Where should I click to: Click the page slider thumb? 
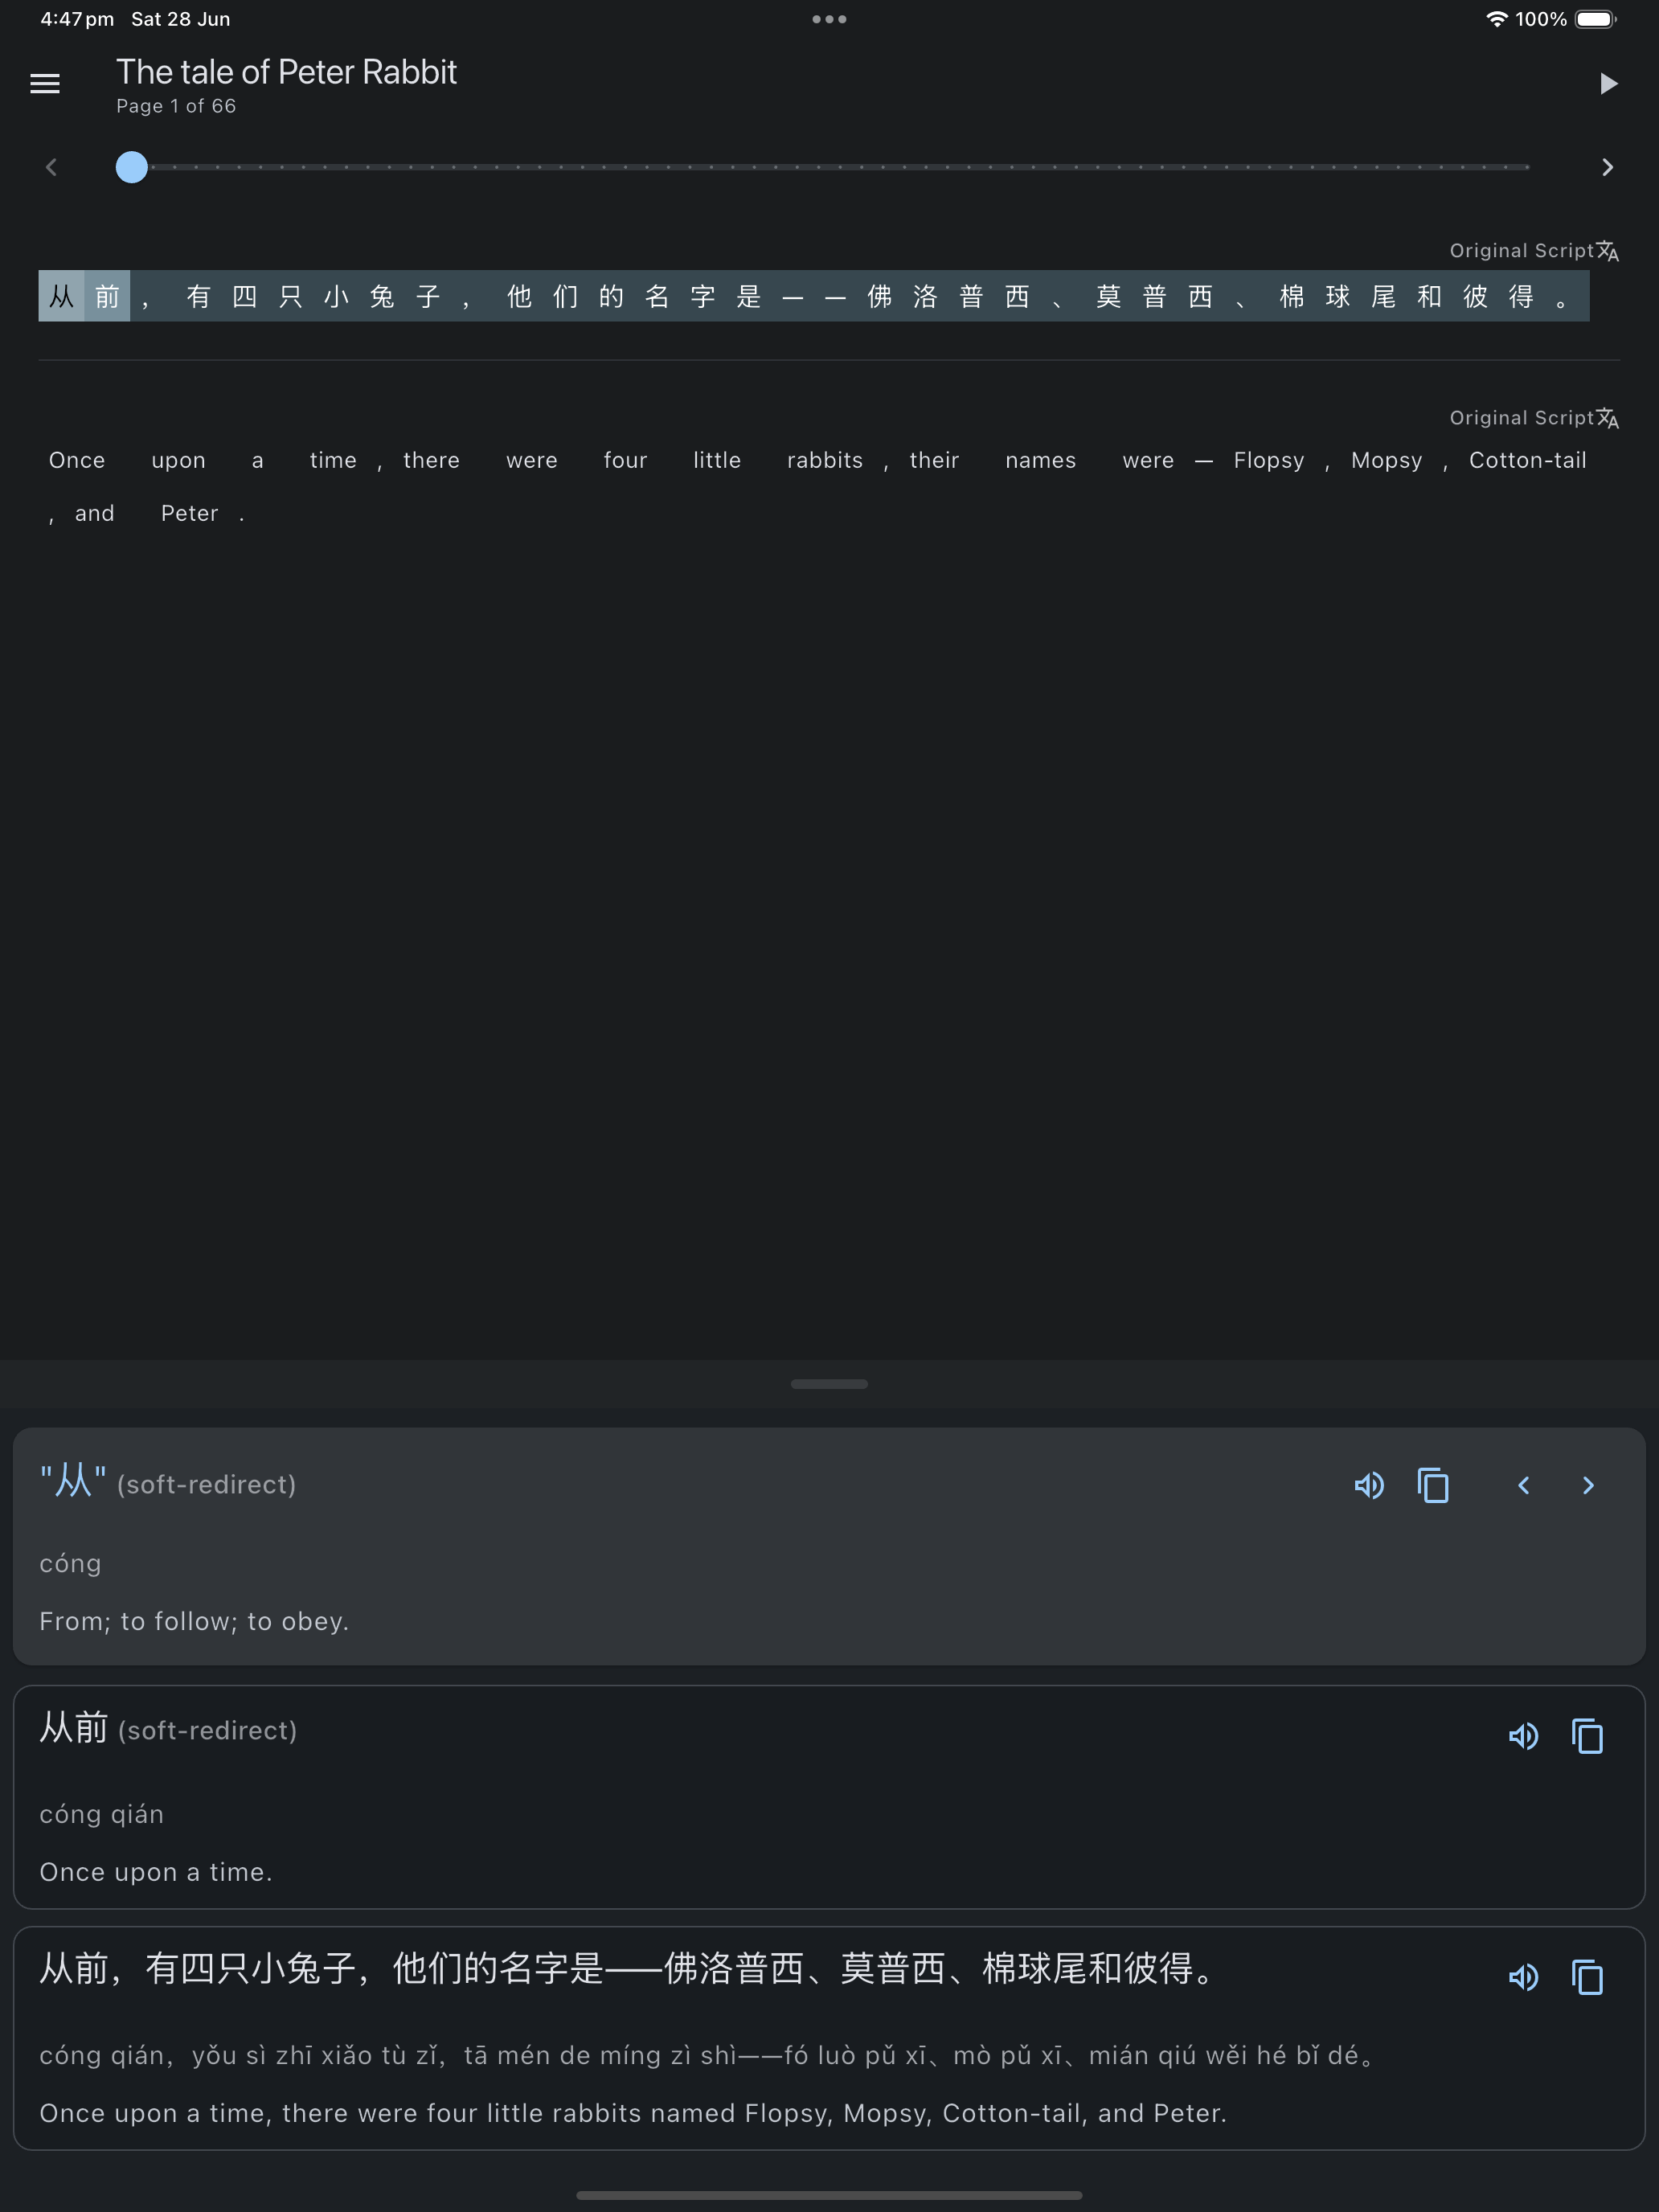click(x=132, y=167)
